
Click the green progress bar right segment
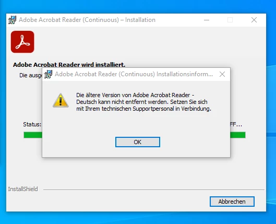point(238,135)
